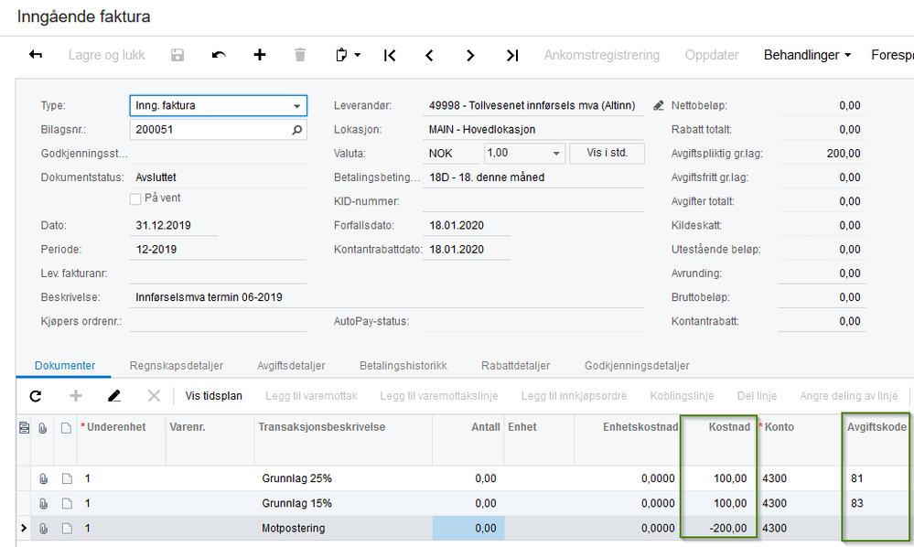Expand the Behandlinger menu
Viewport: 914px width, 547px height.
coord(807,55)
